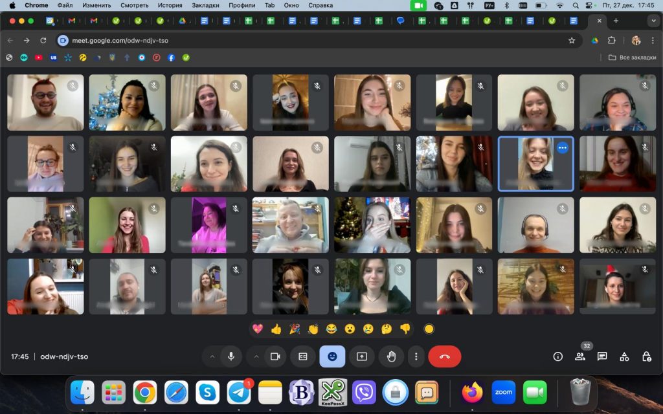
Task: Leave the call with red hang-up button
Action: (x=444, y=356)
